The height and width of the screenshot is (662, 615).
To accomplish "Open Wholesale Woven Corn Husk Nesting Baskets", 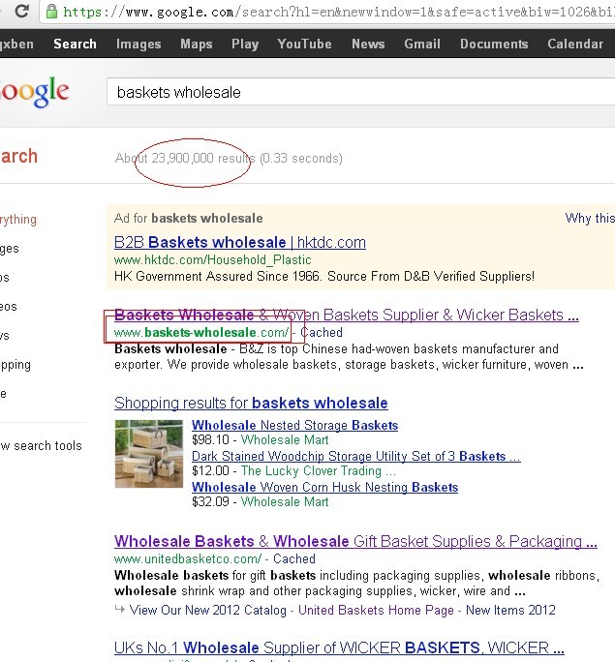I will coord(324,487).
